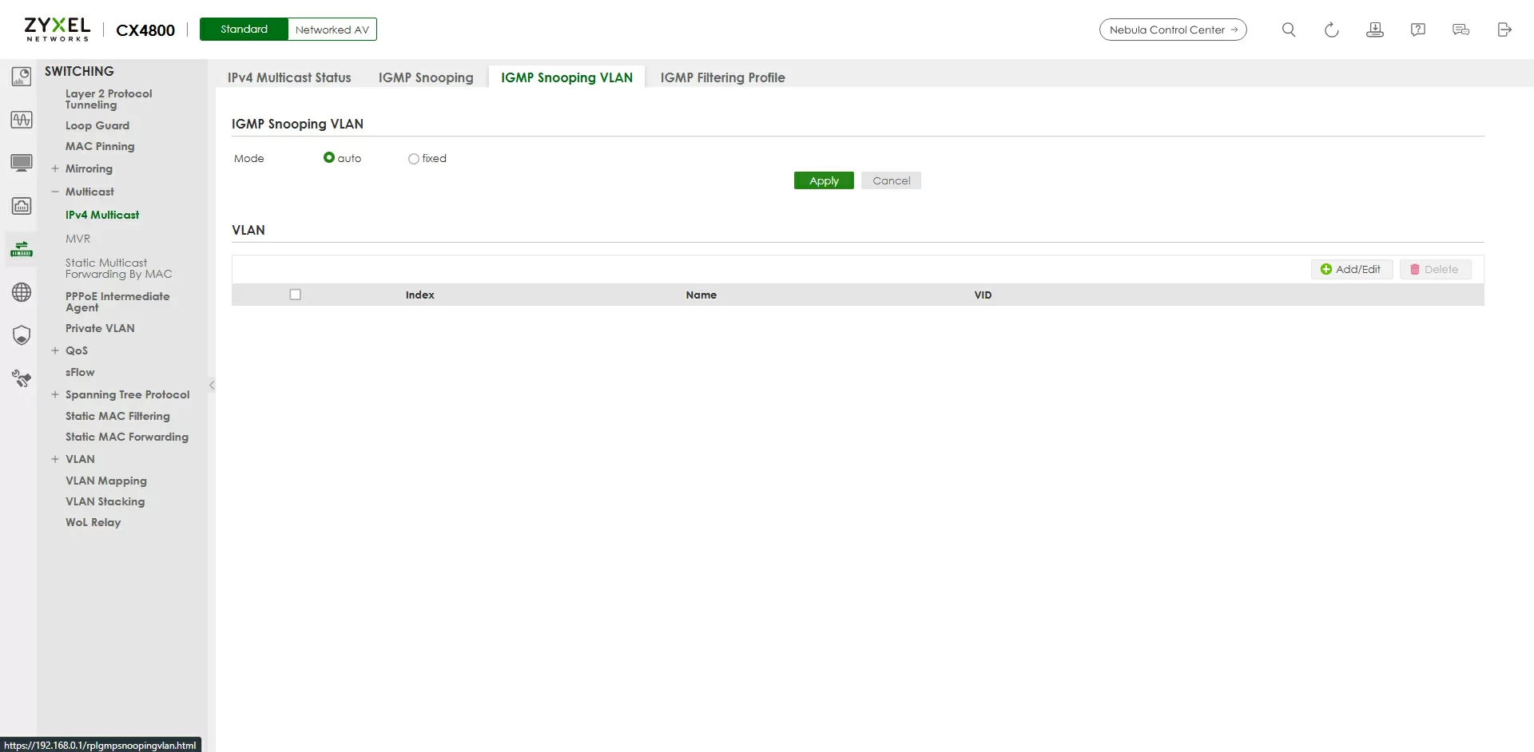Expand the Spanning Tree Protocol group

tap(55, 394)
